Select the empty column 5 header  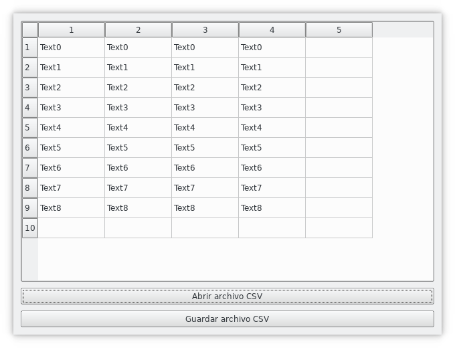pyautogui.click(x=339, y=30)
